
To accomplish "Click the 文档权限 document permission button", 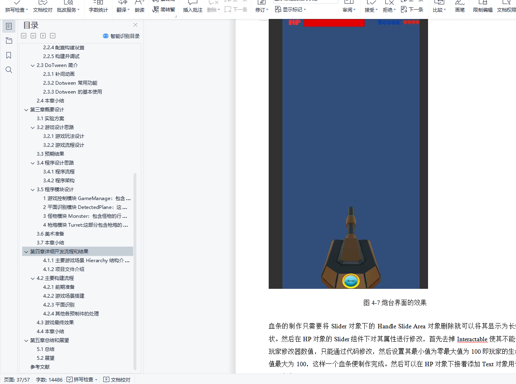I will tap(506, 10).
